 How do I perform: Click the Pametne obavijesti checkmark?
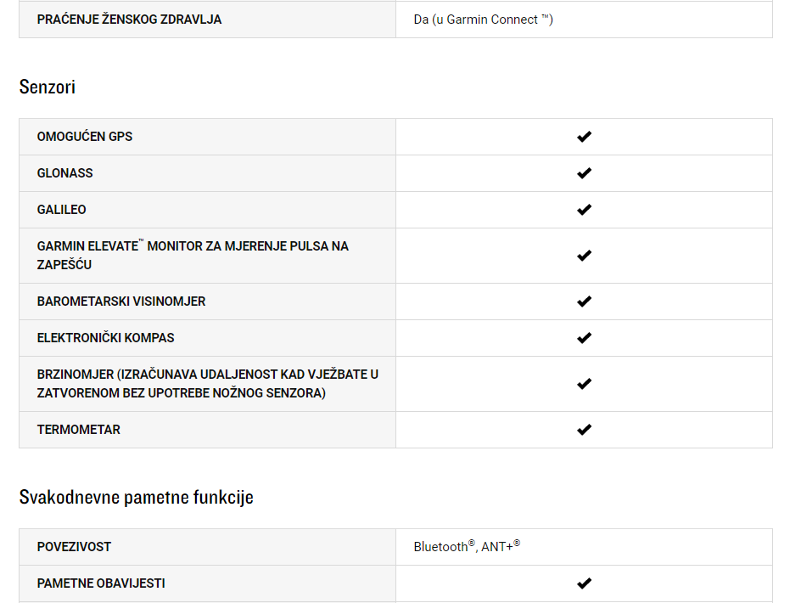584,583
